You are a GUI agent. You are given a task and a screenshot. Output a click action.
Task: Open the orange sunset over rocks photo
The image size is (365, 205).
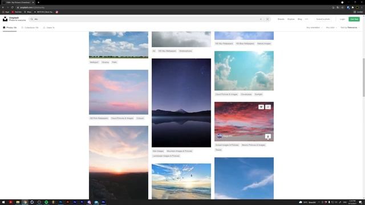[x=119, y=162]
